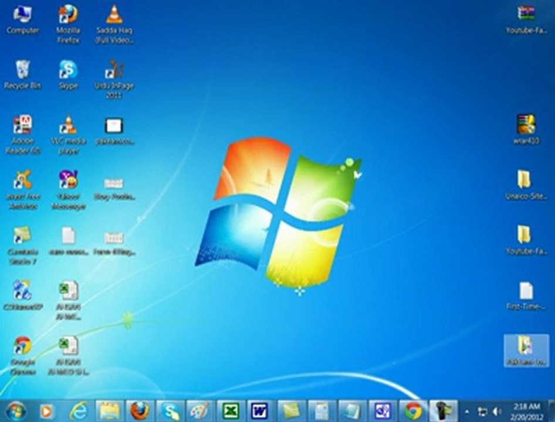Select the Trance-Killing file icon

(x=114, y=242)
